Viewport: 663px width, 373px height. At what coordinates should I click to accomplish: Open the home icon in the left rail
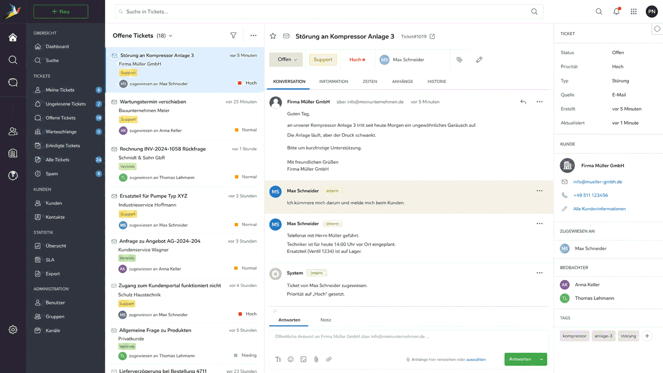click(x=13, y=37)
